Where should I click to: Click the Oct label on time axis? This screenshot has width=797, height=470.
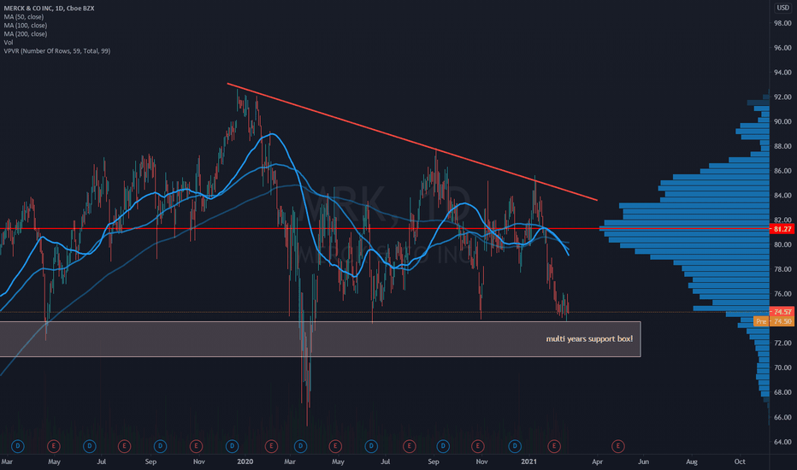pyautogui.click(x=740, y=461)
